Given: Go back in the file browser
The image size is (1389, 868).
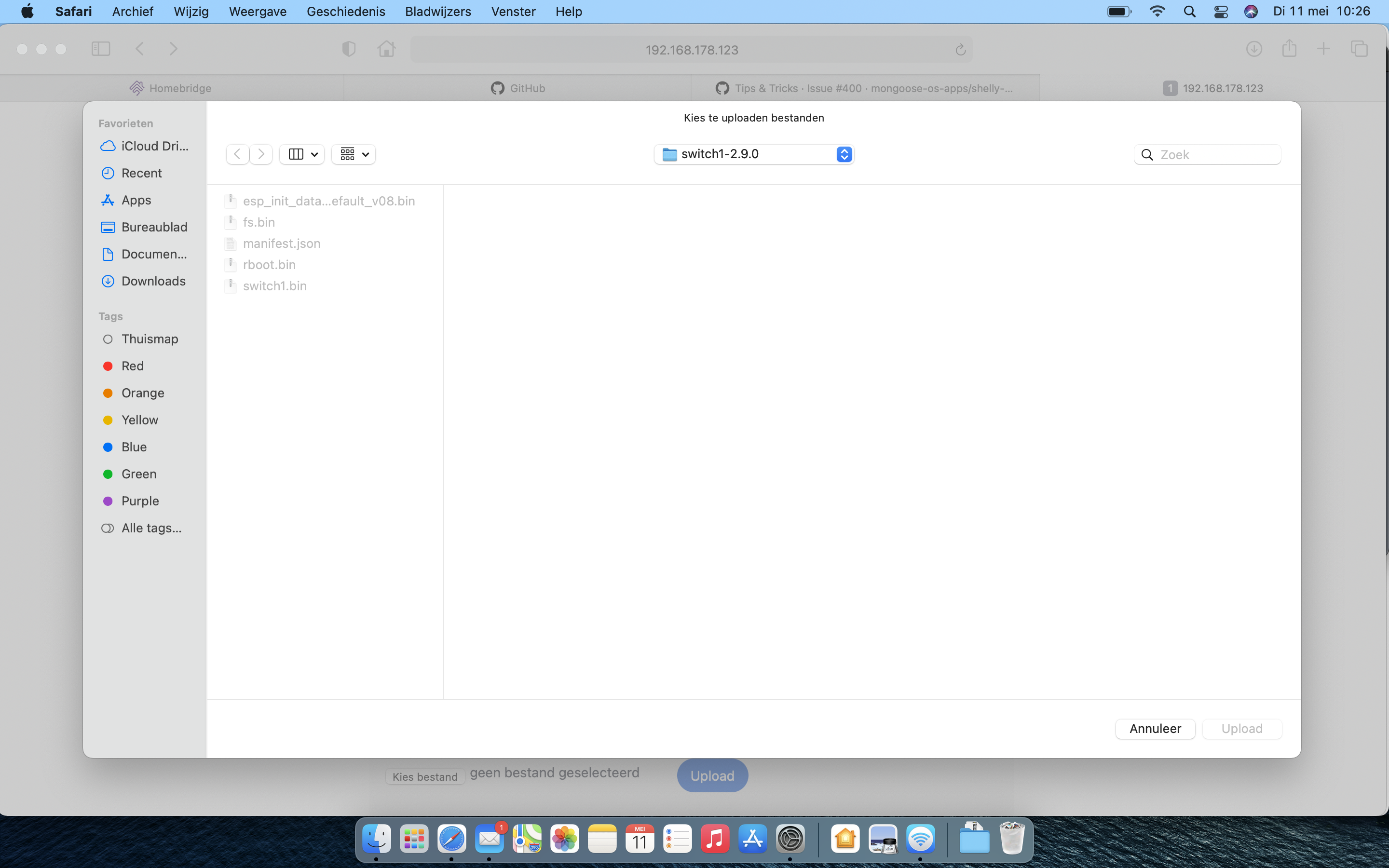Looking at the screenshot, I should click(237, 154).
